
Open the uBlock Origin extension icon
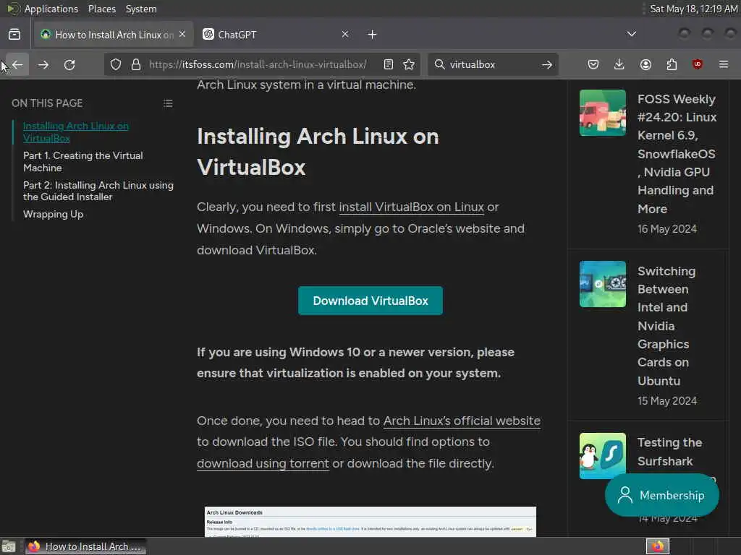697,64
